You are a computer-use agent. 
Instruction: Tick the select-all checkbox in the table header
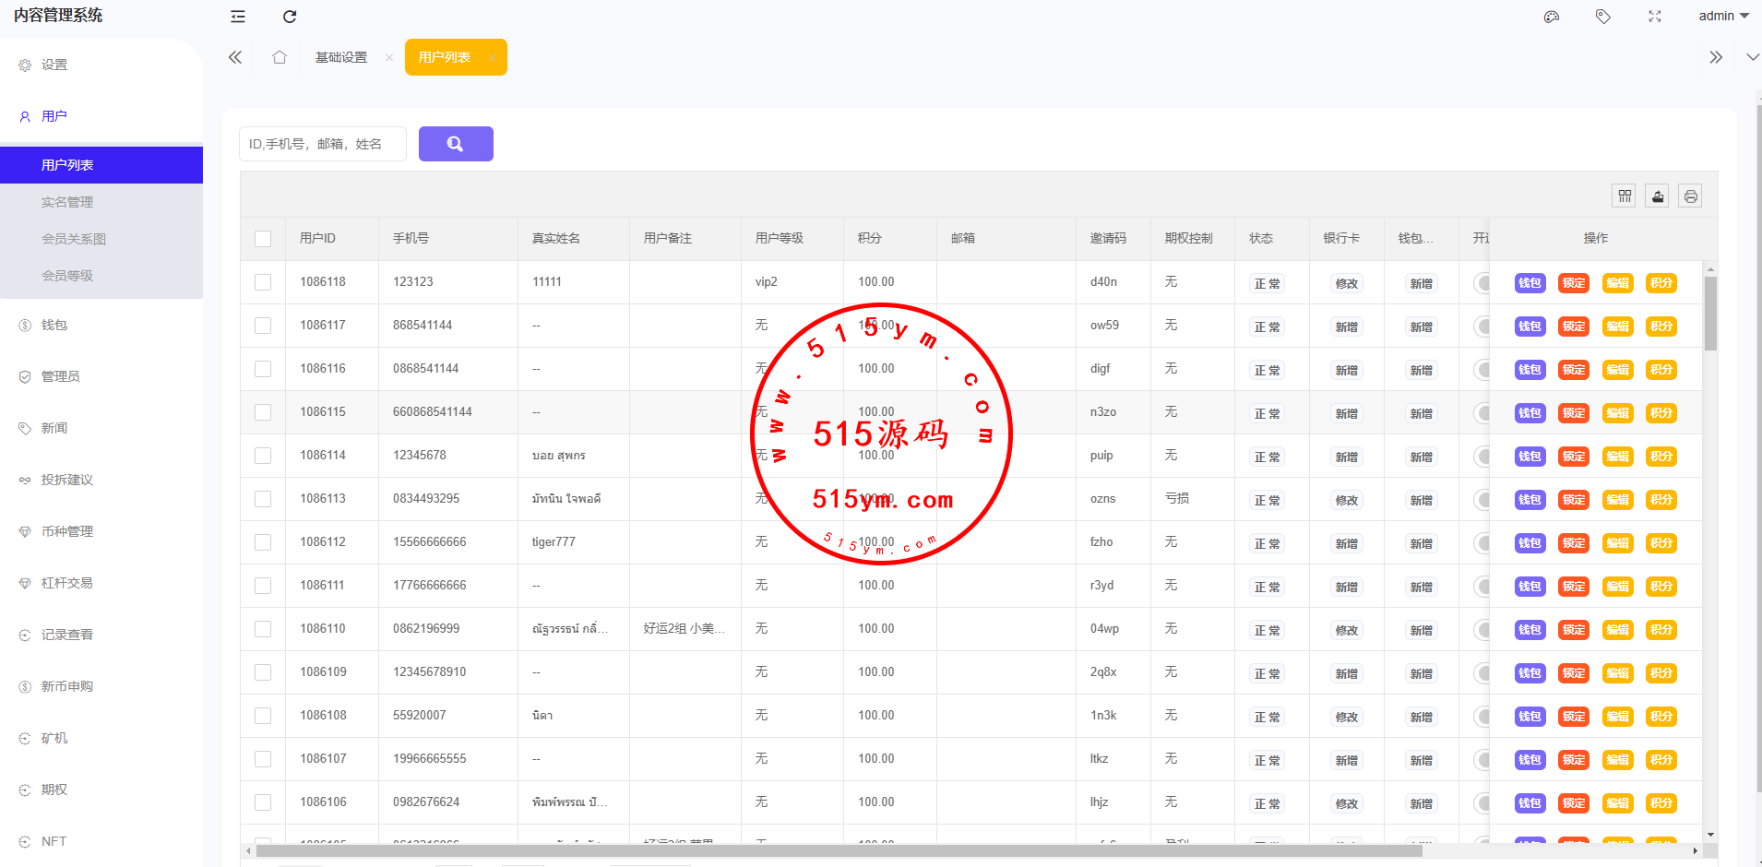[263, 239]
